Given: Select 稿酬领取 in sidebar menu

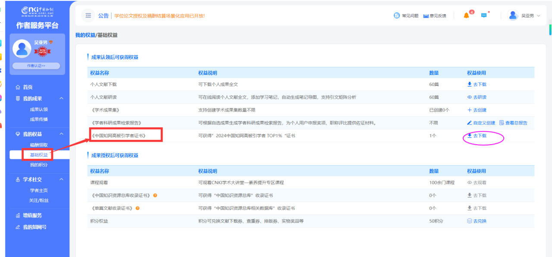Looking at the screenshot, I should coord(39,145).
